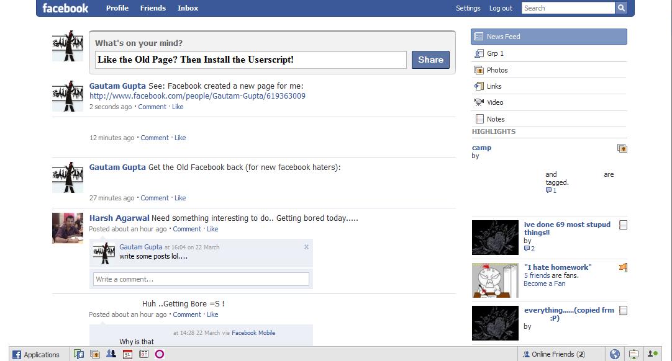Select the Links sidebar icon

point(479,86)
